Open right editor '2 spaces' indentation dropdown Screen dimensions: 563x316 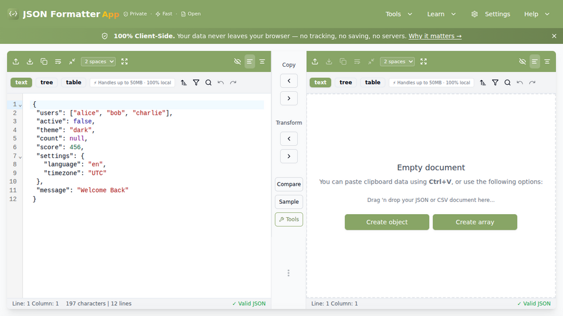coord(398,61)
